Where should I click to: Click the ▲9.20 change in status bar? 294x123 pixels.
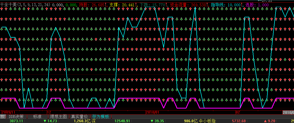tap(270, 121)
